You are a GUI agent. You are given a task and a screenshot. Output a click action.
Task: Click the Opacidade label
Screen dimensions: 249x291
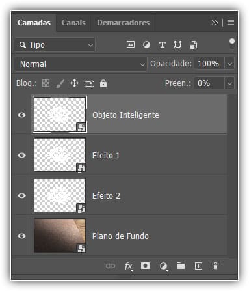[x=171, y=64]
